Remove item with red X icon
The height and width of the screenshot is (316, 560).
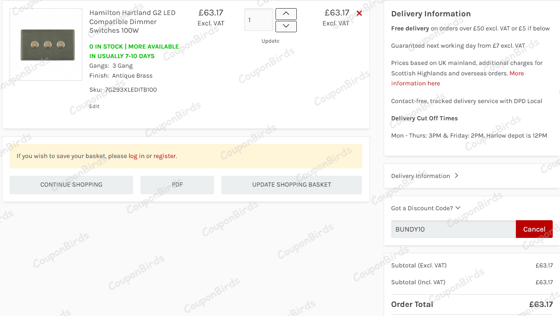pos(359,13)
